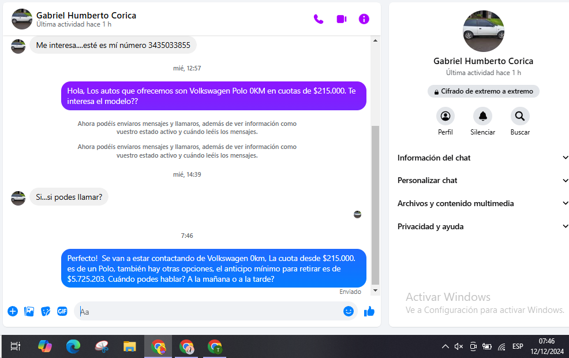The image size is (569, 358).
Task: Click Gabriel Humberto Corica name in side panel
Action: click(484, 61)
